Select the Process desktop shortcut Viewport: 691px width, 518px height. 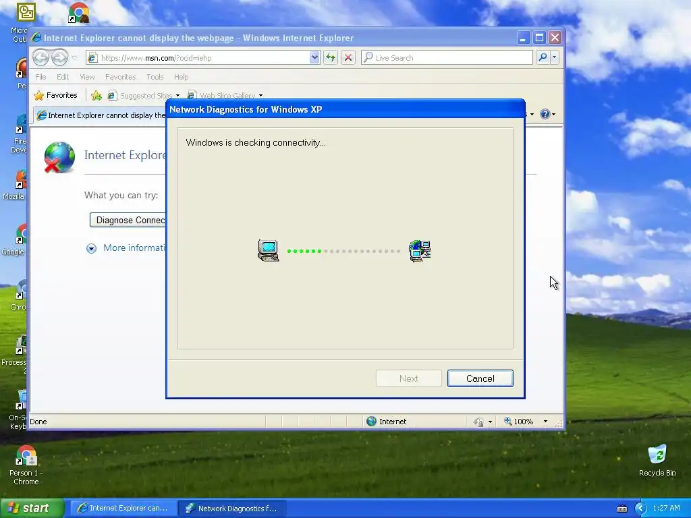(x=15, y=353)
